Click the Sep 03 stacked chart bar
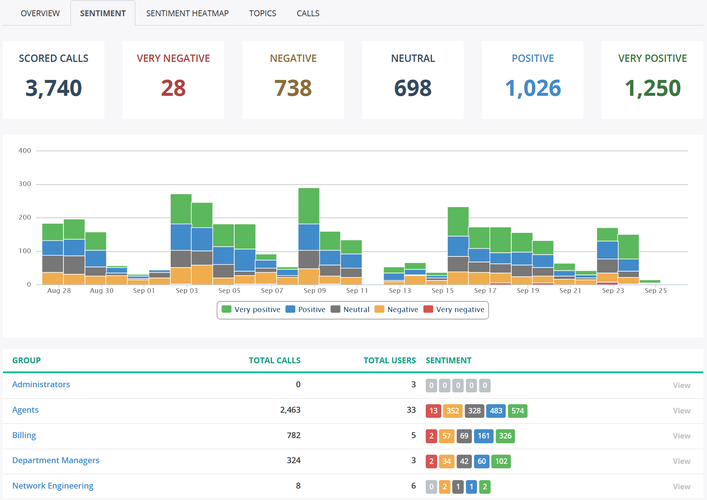Image resolution: width=707 pixels, height=500 pixels. (181, 239)
